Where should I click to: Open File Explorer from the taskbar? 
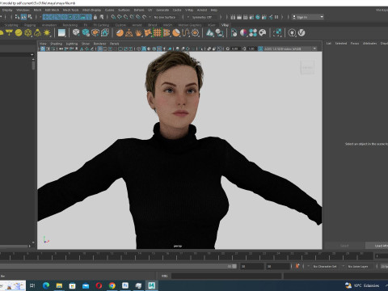click(59, 285)
